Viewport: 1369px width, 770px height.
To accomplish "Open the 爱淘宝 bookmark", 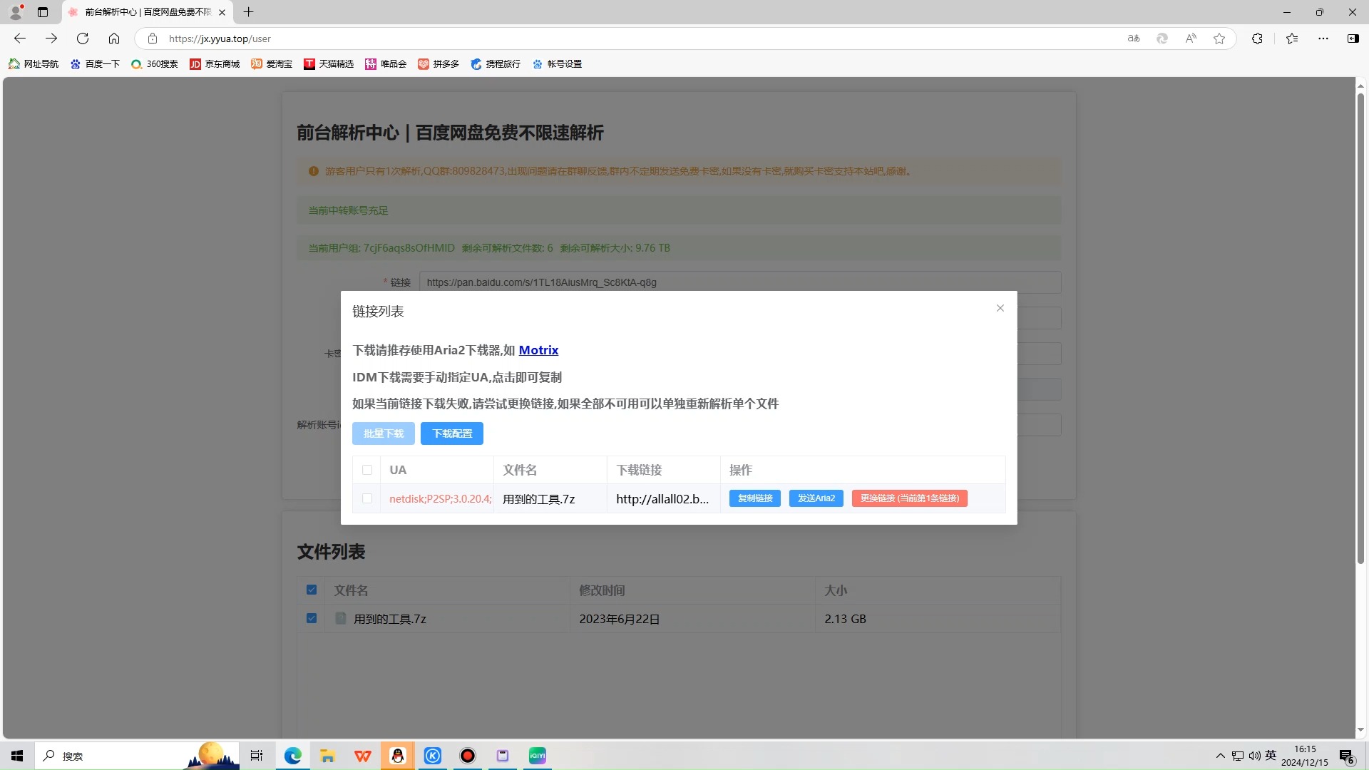I will 272,64.
